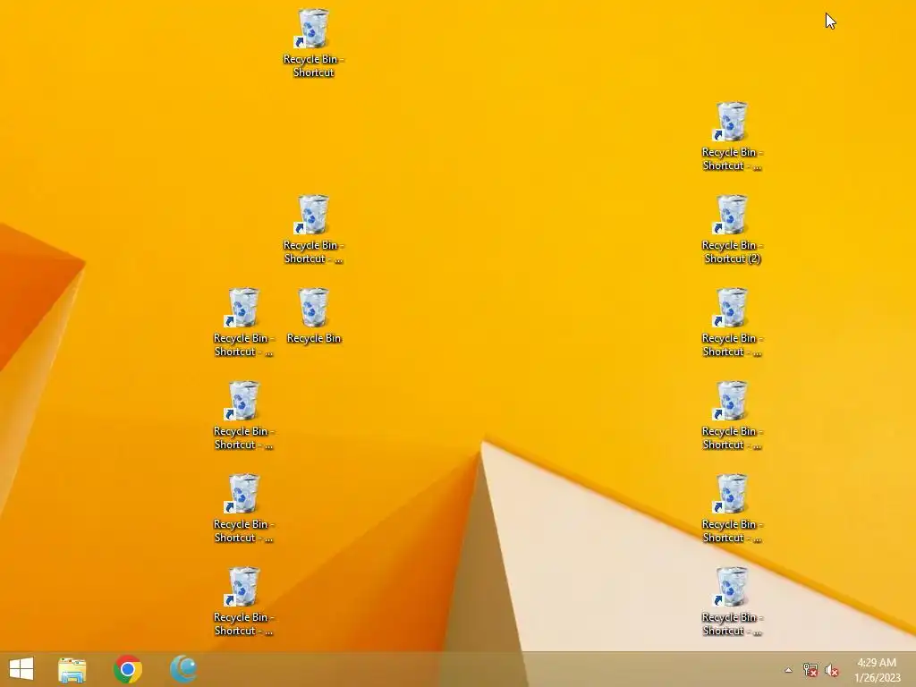
Task: Open the muted volume tray icon
Action: pos(832,670)
